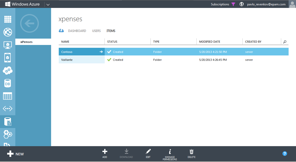Switch to the USERS tab

96,31
